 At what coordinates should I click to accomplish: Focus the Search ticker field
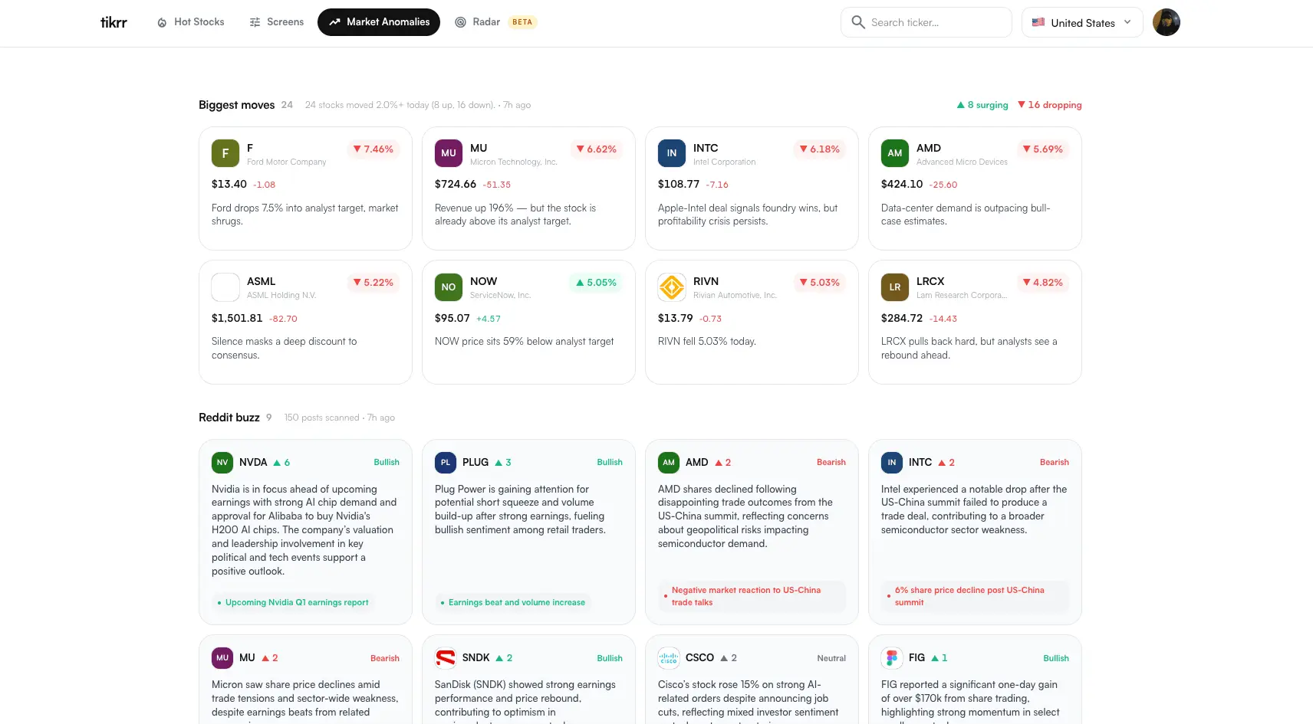(x=926, y=22)
